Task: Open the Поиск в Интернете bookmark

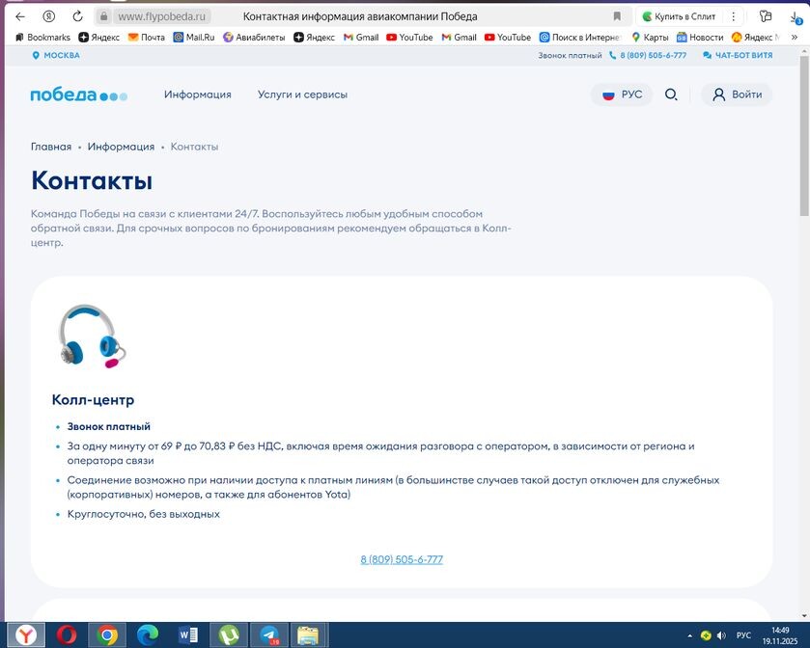Action: click(x=579, y=38)
